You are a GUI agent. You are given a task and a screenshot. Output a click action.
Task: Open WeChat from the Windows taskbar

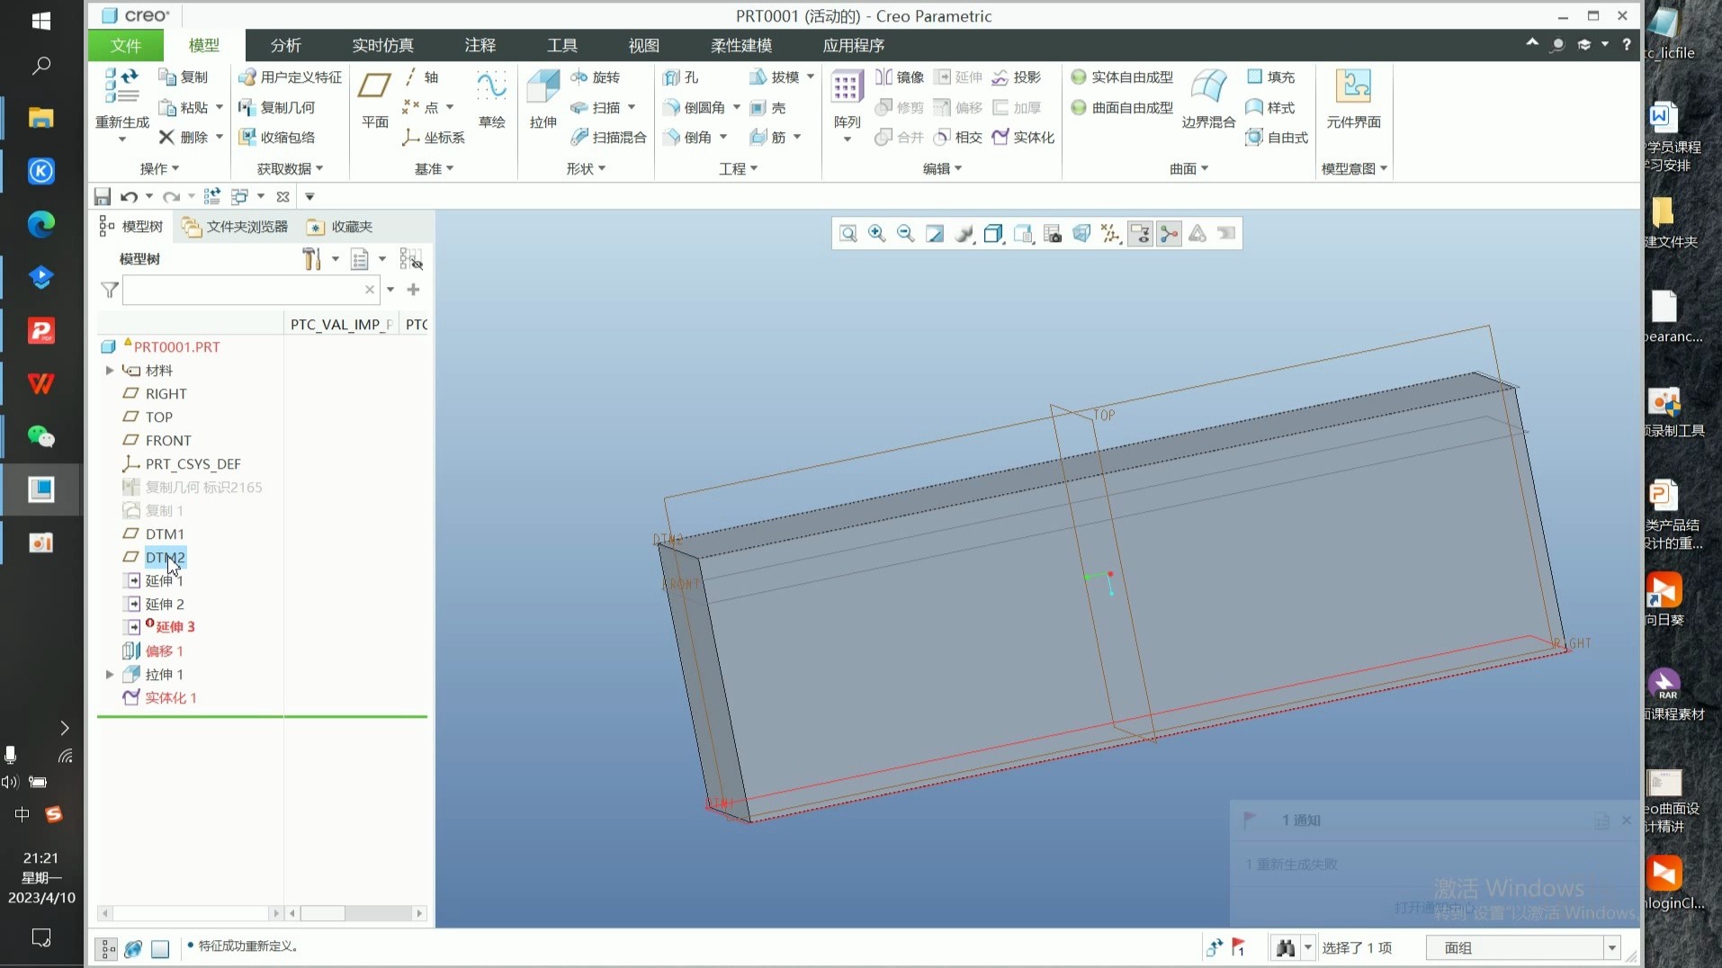tap(40, 437)
